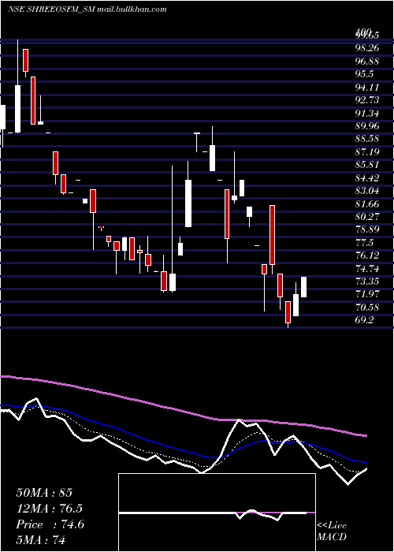Image resolution: width=394 pixels, height=552 pixels.
Task: Click the 87.19 price level
Action: pos(367,151)
